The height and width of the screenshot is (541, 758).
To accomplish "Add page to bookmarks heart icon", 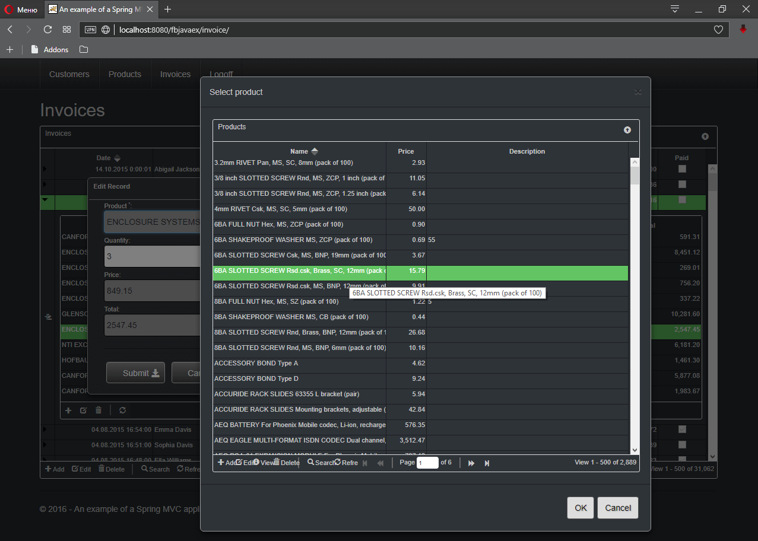I will (x=718, y=30).
